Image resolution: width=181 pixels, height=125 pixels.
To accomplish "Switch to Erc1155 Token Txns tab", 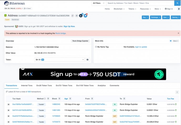I will click(x=85, y=85).
